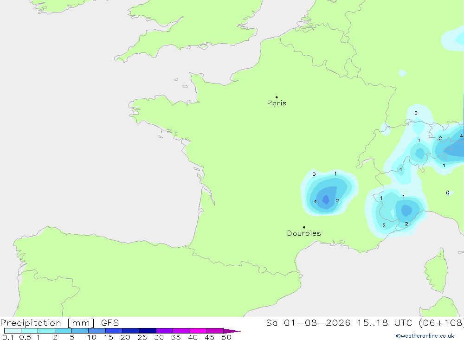Click the '25' legend scale value

[x=142, y=337]
